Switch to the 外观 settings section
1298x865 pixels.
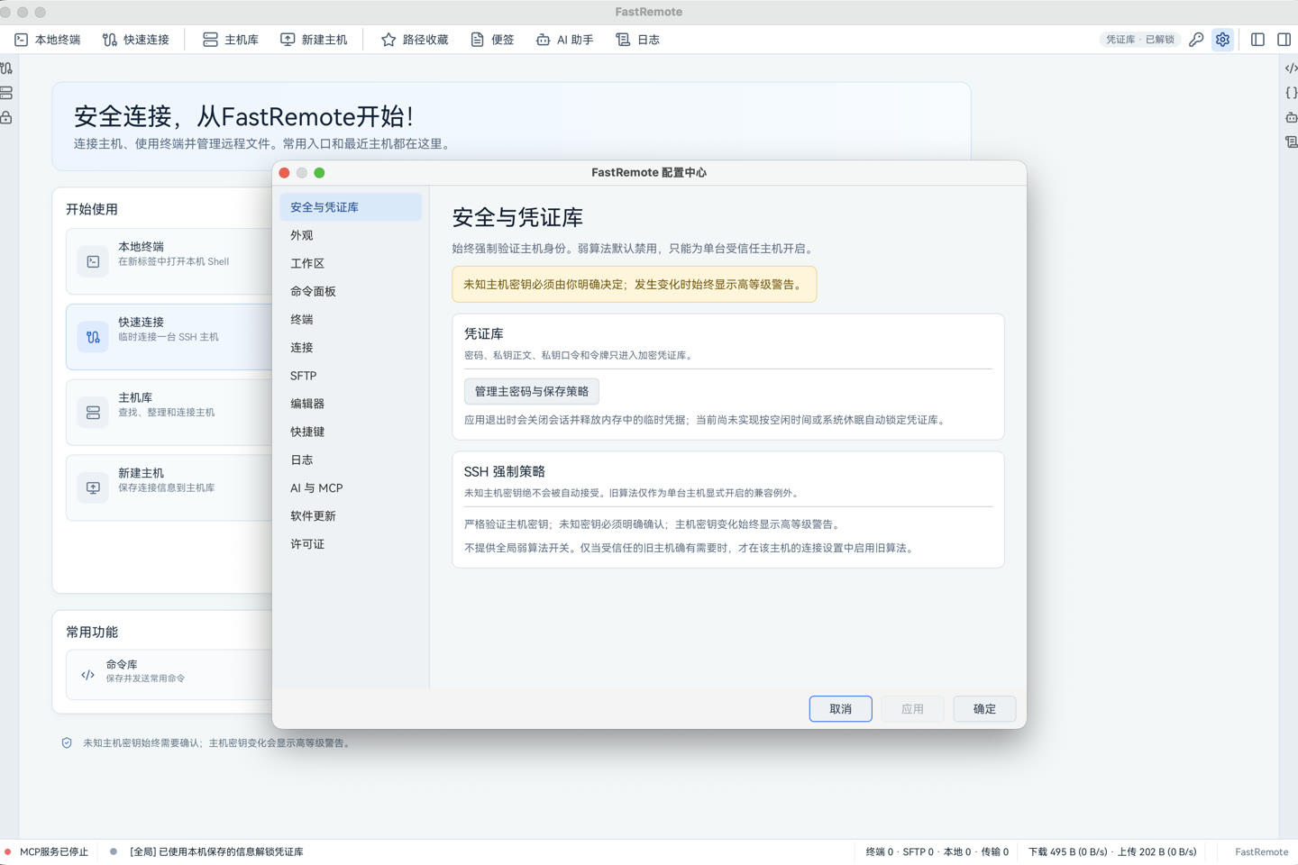click(x=351, y=235)
